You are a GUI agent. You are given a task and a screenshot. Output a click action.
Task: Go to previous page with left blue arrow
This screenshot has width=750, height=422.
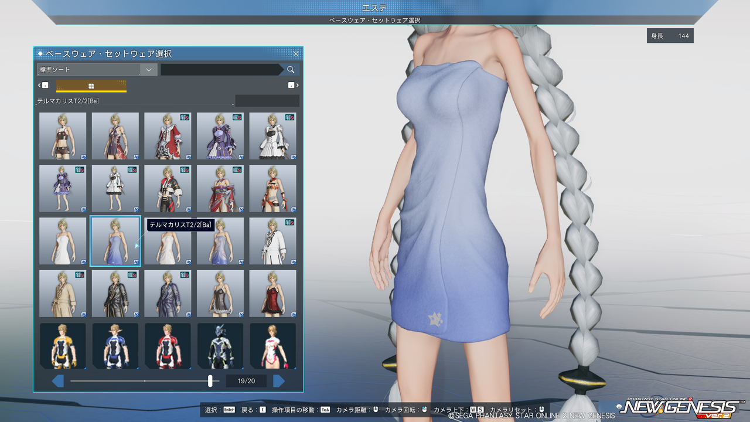click(x=58, y=381)
